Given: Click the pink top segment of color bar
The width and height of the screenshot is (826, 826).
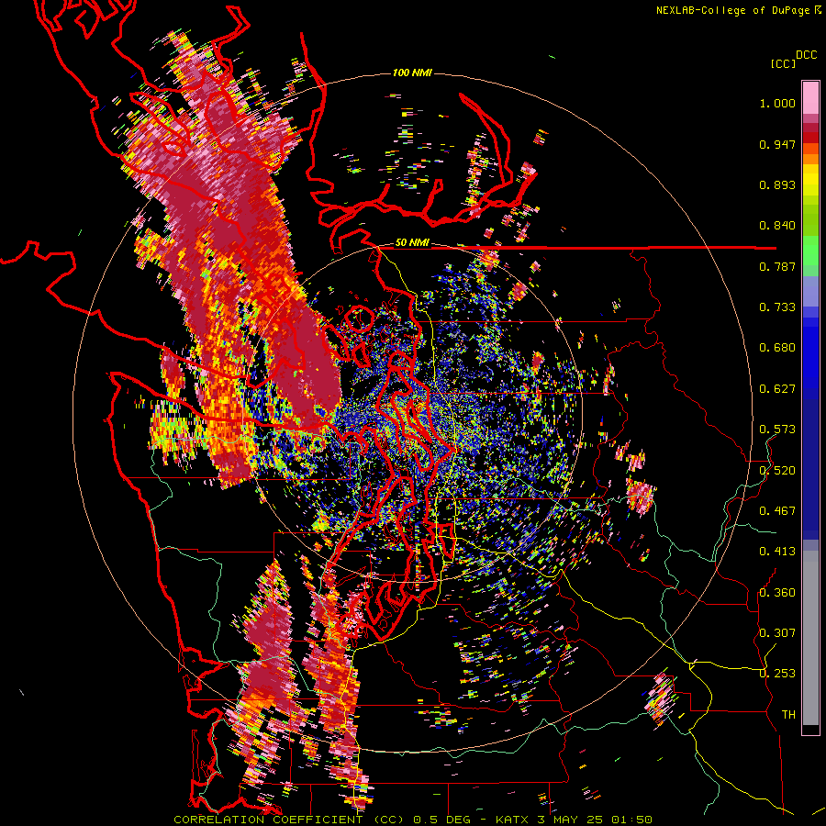Looking at the screenshot, I should pos(810,97).
